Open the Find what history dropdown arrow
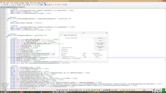Screen dimensions: 166x93 pyautogui.click(x=93, y=38)
